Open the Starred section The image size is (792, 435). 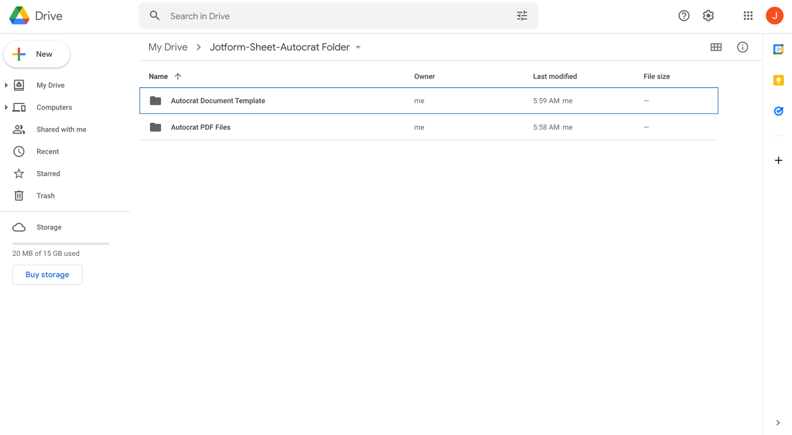coord(48,174)
